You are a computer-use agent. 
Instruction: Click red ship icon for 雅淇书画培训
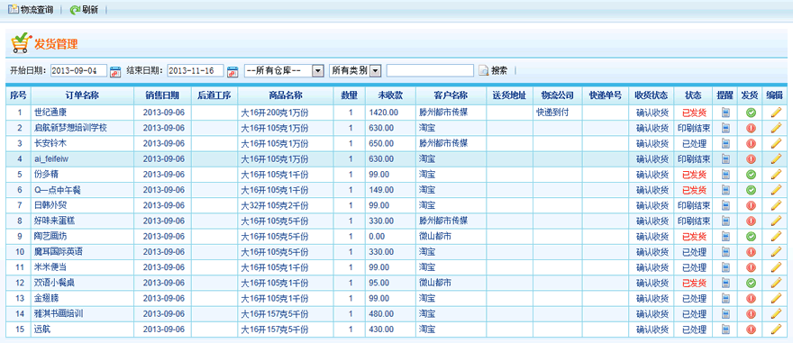coord(751,313)
